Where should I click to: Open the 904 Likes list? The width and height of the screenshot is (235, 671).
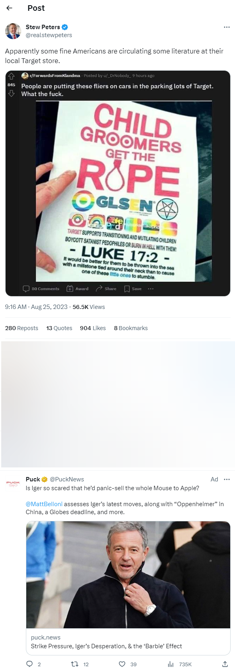coord(93,328)
